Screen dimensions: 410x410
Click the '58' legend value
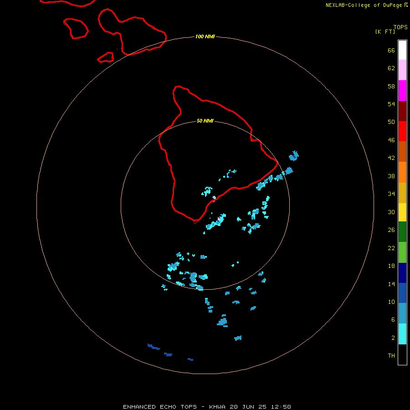391,86
